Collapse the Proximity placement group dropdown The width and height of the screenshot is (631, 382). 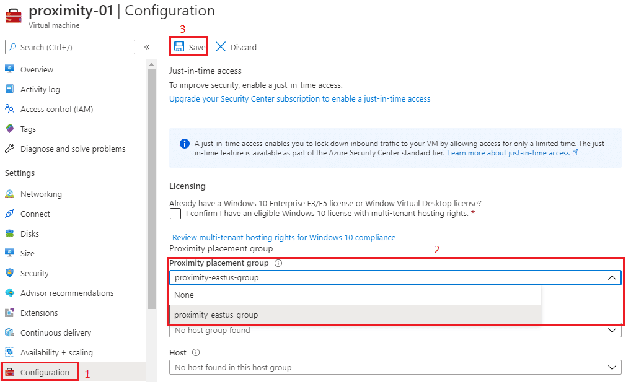tap(612, 277)
